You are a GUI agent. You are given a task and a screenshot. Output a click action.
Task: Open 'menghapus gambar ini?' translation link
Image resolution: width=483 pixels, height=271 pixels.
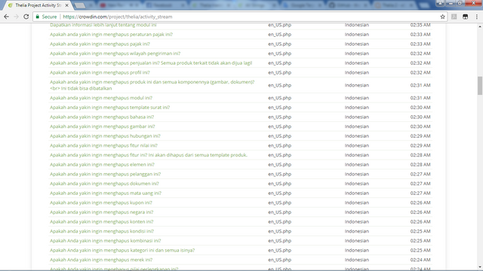103,126
